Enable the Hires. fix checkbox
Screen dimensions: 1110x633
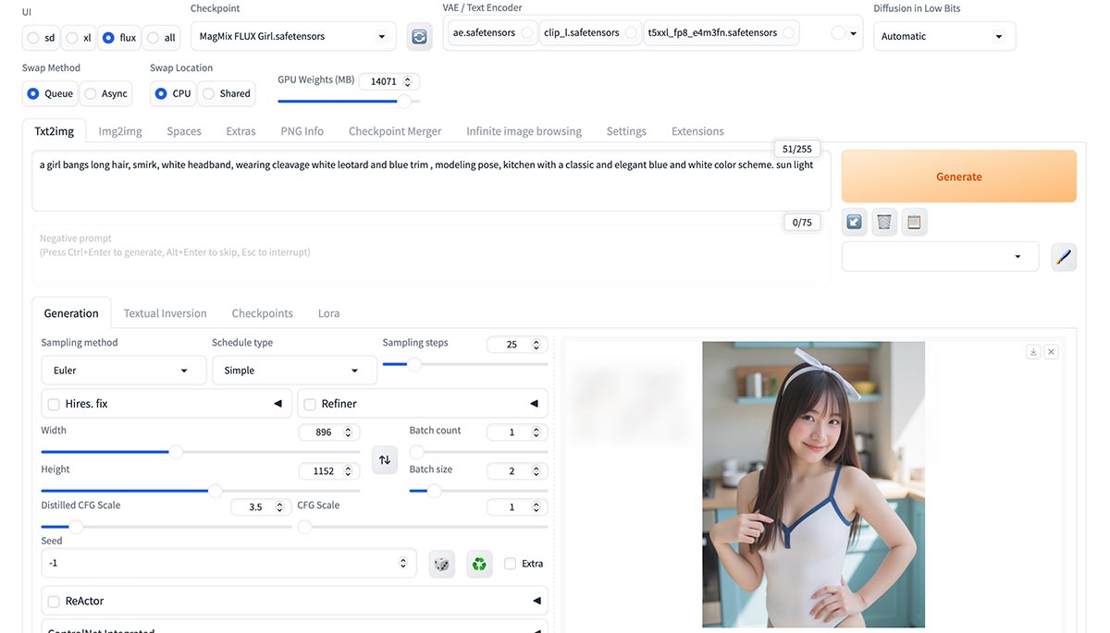point(54,404)
